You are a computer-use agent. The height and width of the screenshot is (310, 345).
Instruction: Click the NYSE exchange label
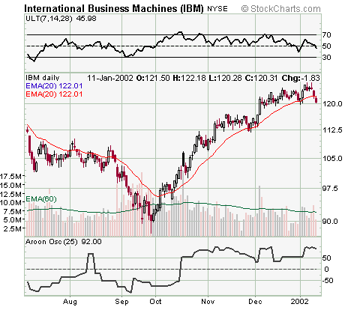[217, 9]
